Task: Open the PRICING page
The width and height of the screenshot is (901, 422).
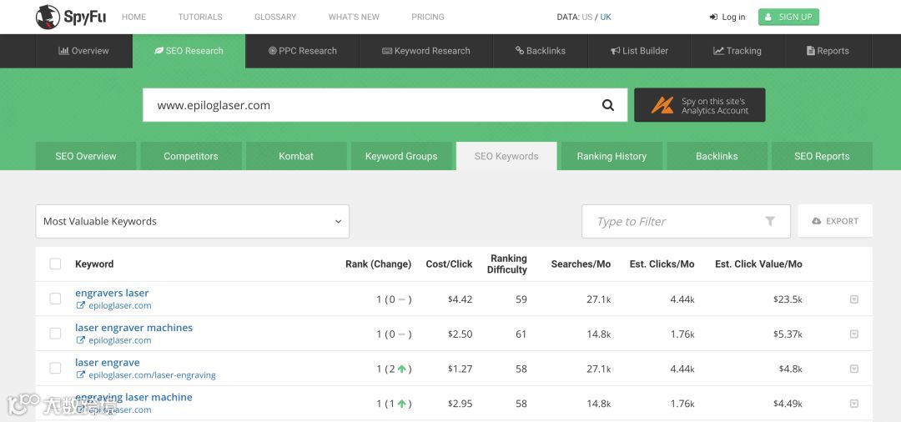Action: tap(427, 17)
